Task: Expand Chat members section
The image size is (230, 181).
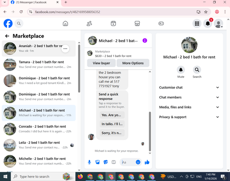Action: point(189,97)
